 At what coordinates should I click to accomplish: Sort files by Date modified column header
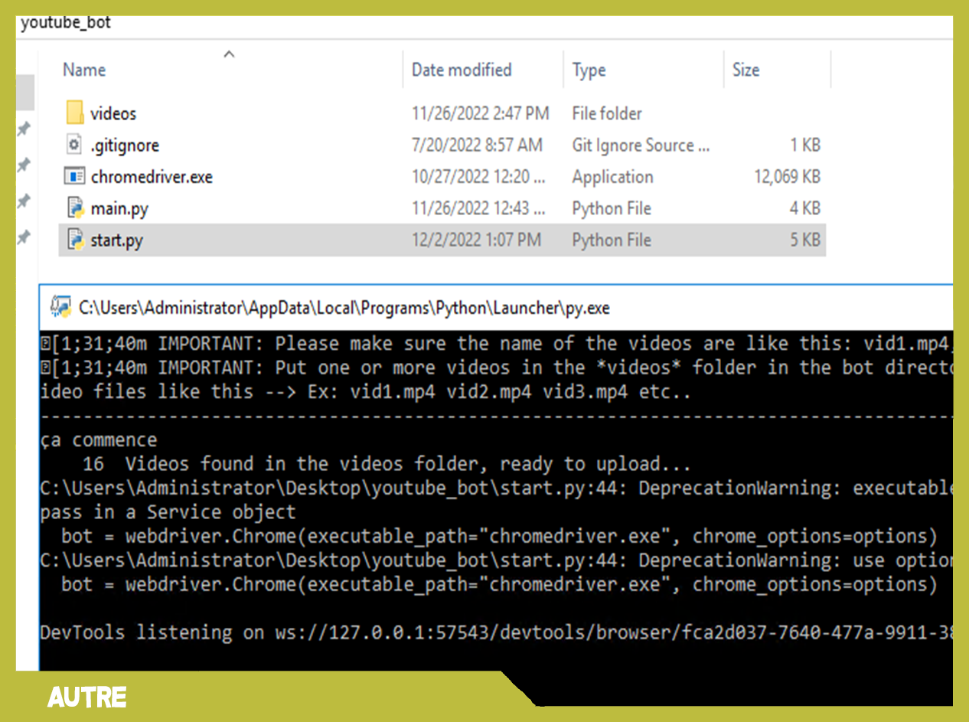pos(462,70)
